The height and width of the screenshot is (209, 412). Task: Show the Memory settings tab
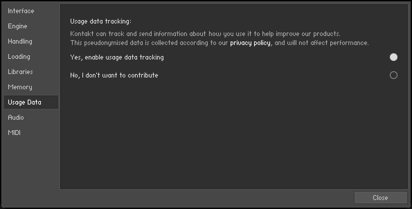(x=20, y=87)
